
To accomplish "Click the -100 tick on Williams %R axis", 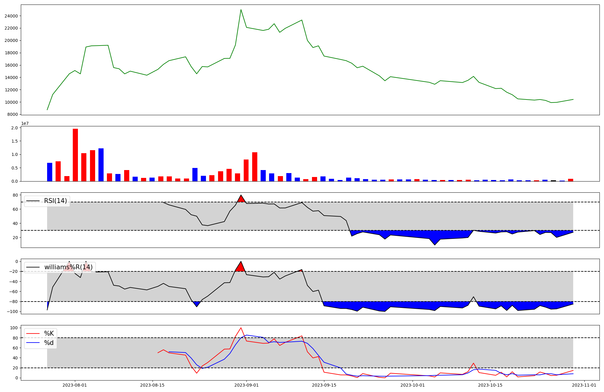I will [x=12, y=311].
